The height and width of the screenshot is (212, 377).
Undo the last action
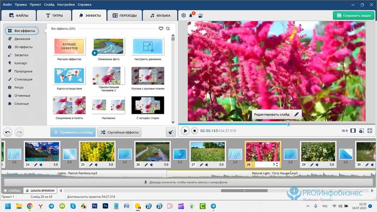8,132
